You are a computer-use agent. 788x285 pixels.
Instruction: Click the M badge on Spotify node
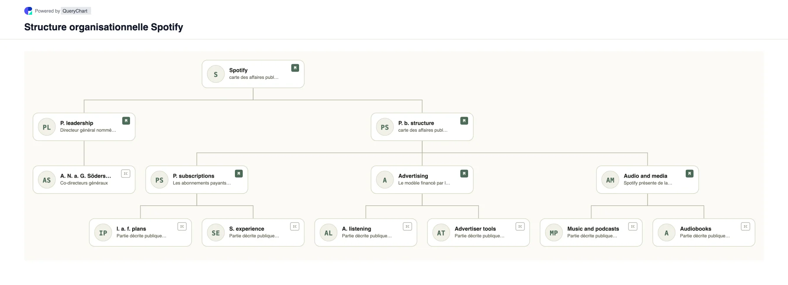(295, 68)
